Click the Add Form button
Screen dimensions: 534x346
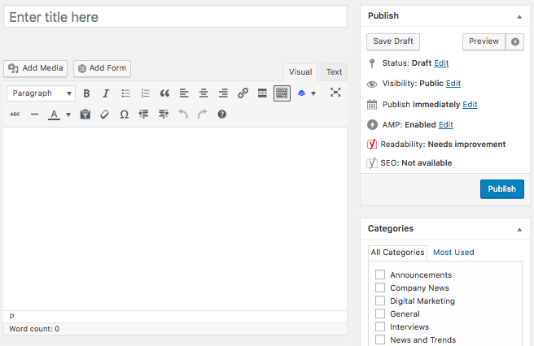click(103, 68)
